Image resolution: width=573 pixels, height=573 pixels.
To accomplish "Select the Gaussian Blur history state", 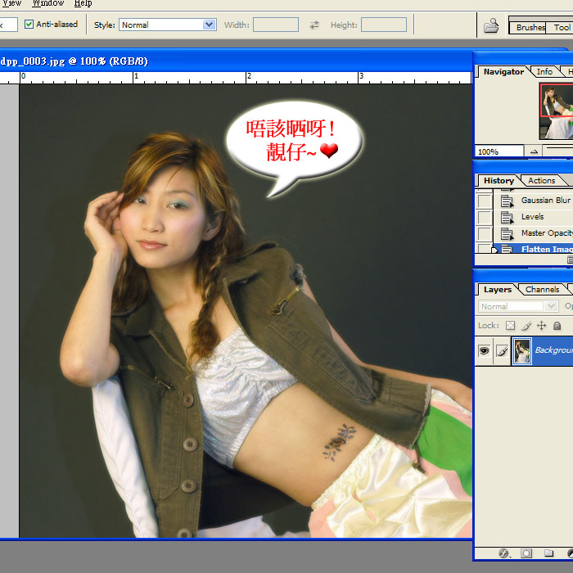I will 545,201.
